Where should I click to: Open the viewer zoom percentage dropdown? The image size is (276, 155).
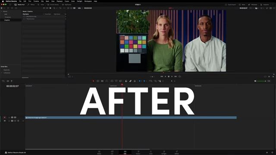[x=80, y=8]
